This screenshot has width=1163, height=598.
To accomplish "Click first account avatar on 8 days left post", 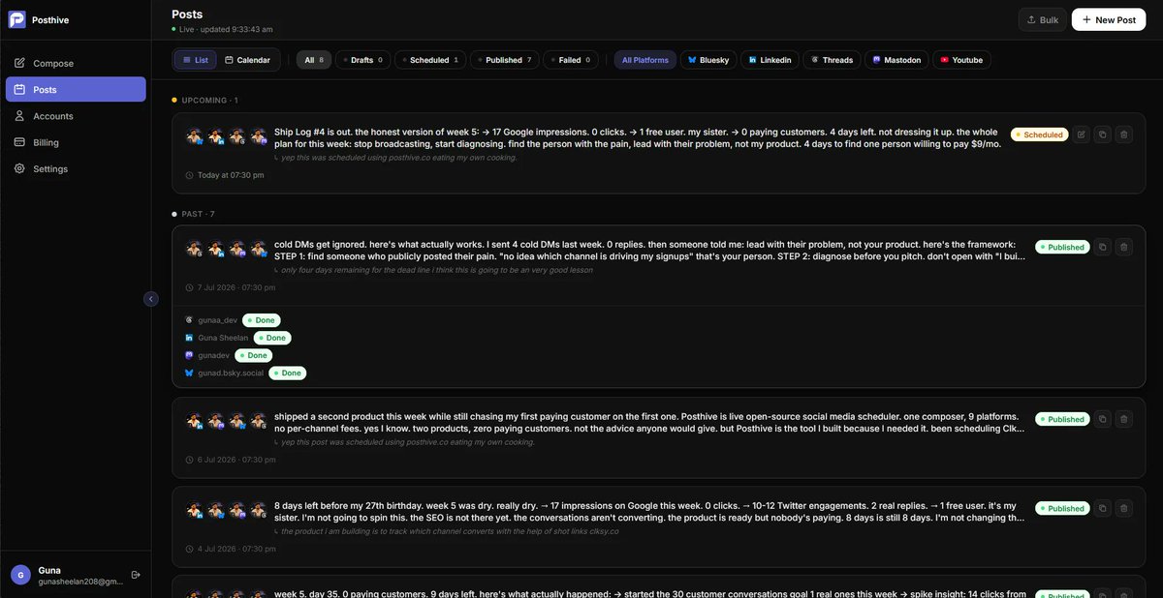I will point(195,510).
